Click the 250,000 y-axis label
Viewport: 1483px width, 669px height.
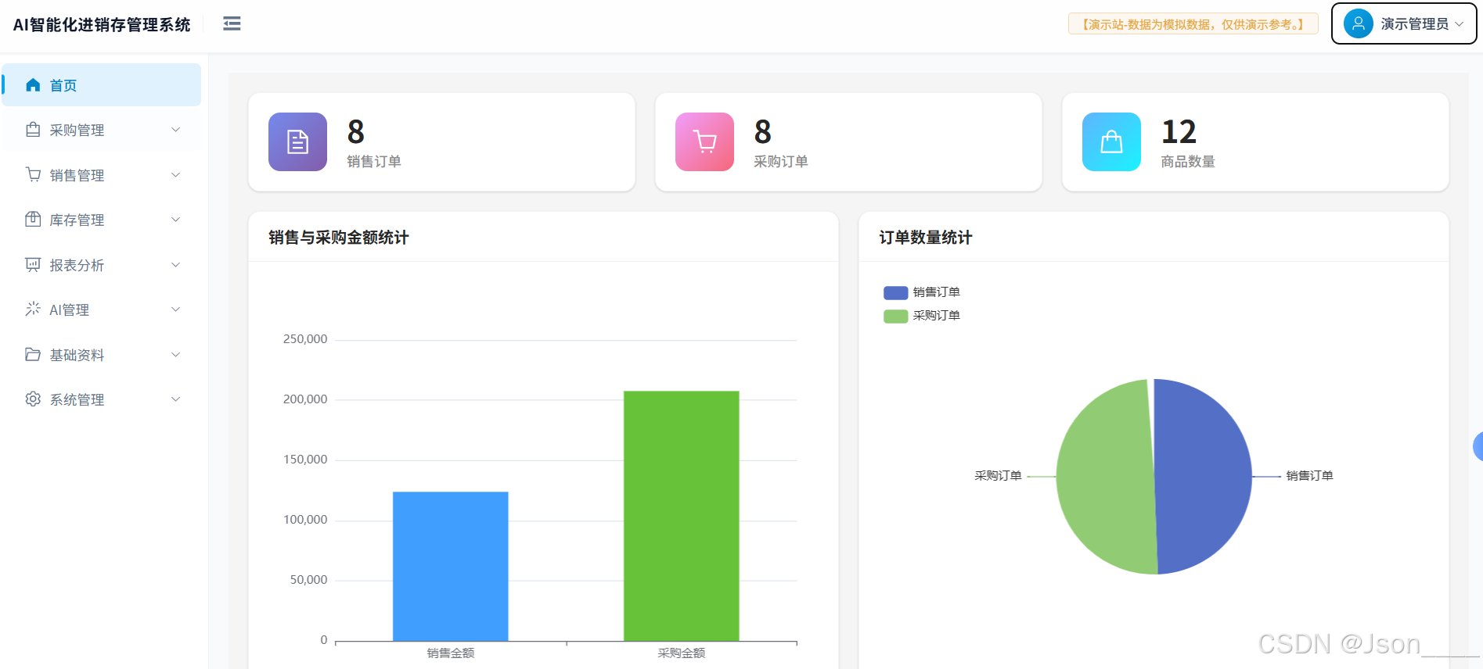pyautogui.click(x=305, y=339)
